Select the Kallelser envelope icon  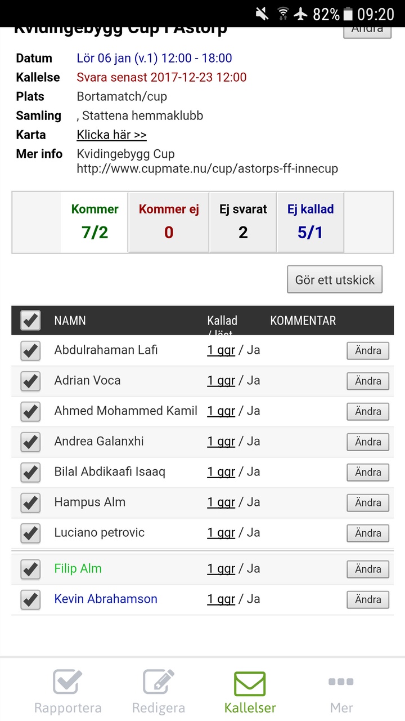pyautogui.click(x=250, y=684)
